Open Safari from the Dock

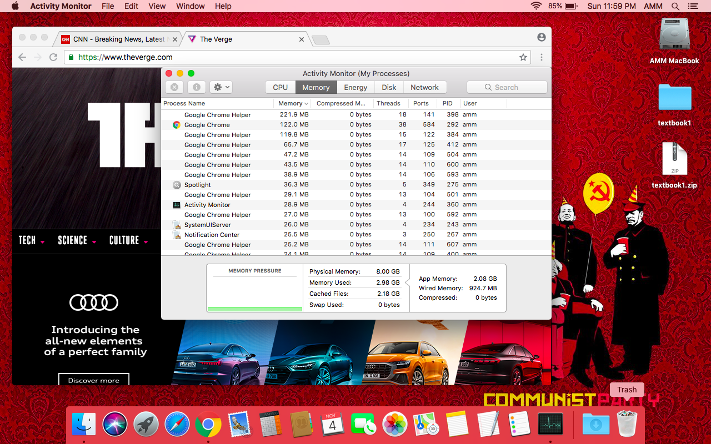tap(177, 425)
